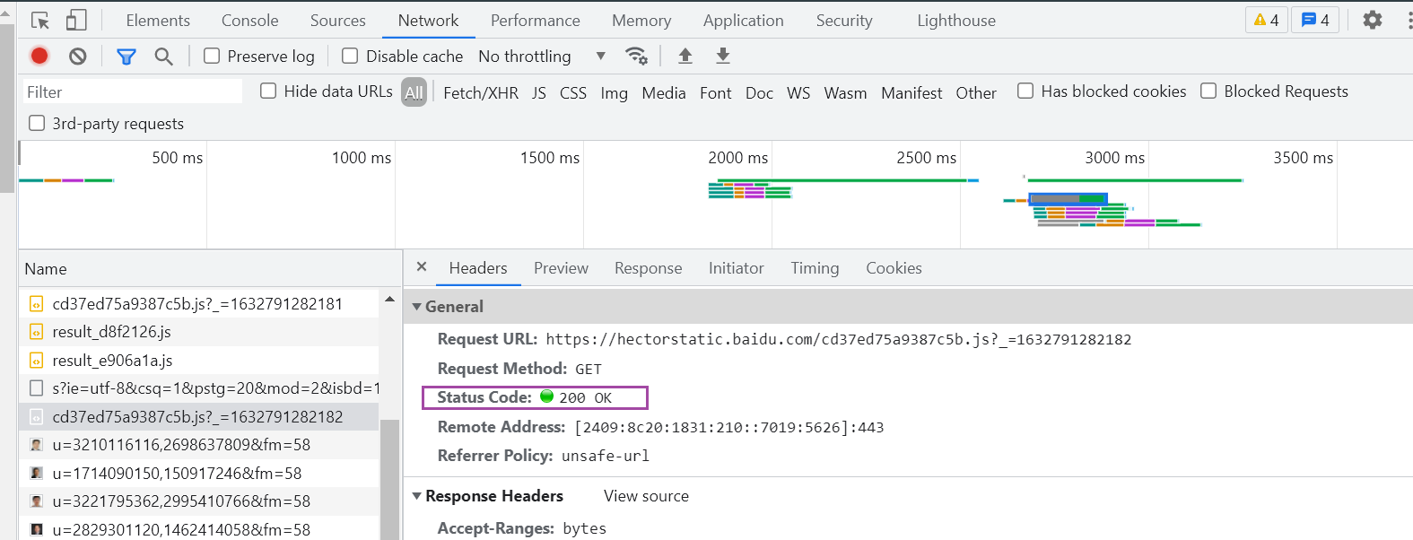1413x540 pixels.
Task: Collapse the General section
Action: pyautogui.click(x=416, y=307)
